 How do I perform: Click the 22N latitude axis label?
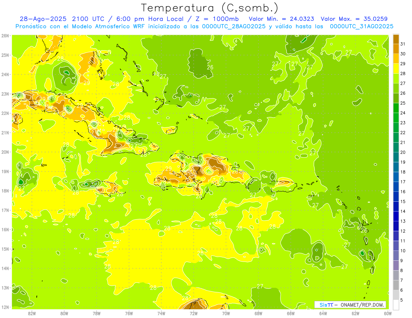coord(5,113)
